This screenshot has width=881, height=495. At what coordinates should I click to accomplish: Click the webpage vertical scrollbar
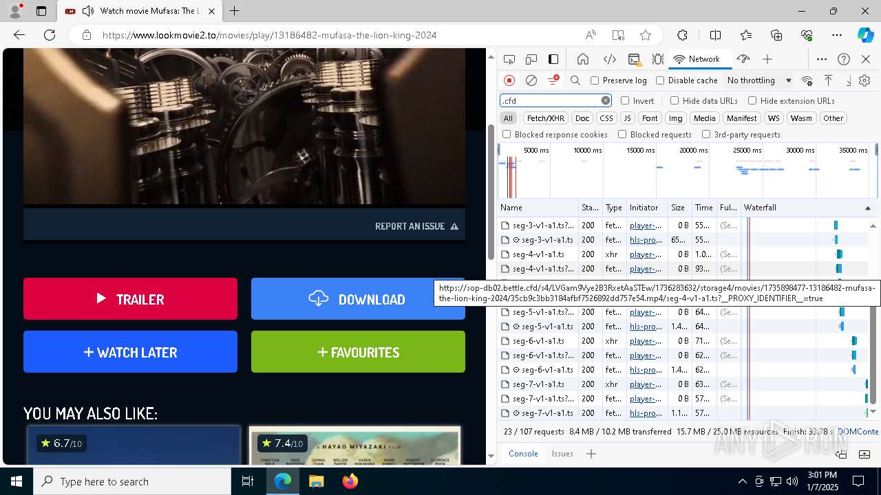pos(491,192)
